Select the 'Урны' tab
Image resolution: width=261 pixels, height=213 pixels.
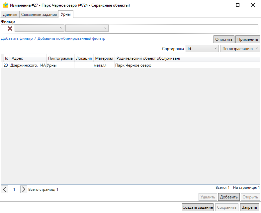pyautogui.click(x=66, y=14)
